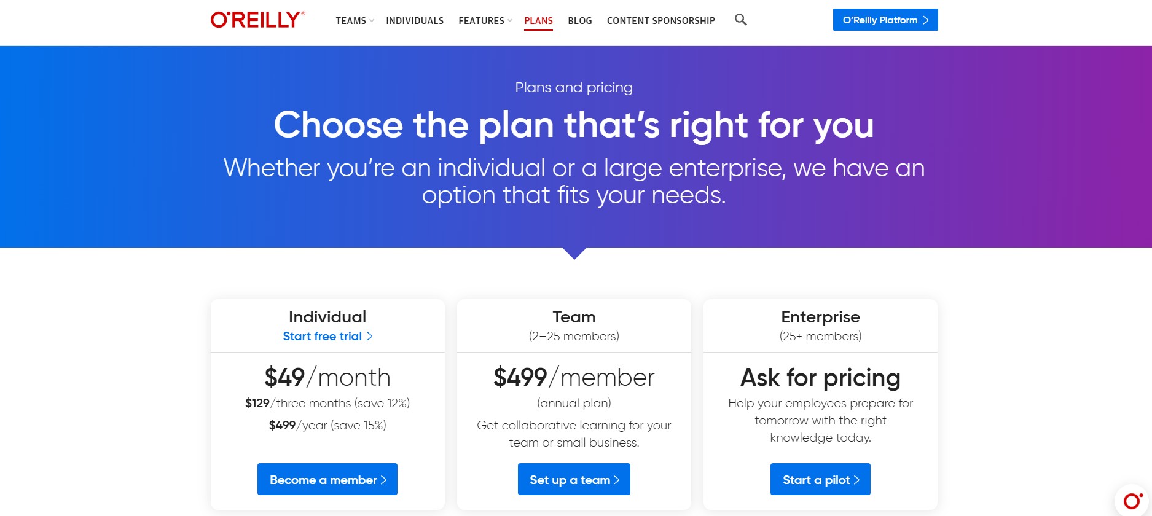Open the Individuals nav item
The width and height of the screenshot is (1152, 516).
click(415, 21)
